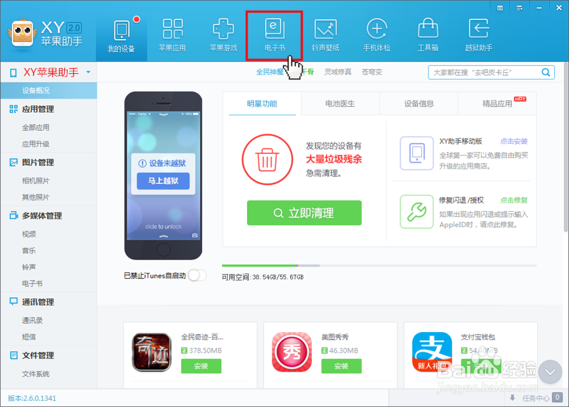Open the 越狱助手 jailbreak helper

[479, 36]
